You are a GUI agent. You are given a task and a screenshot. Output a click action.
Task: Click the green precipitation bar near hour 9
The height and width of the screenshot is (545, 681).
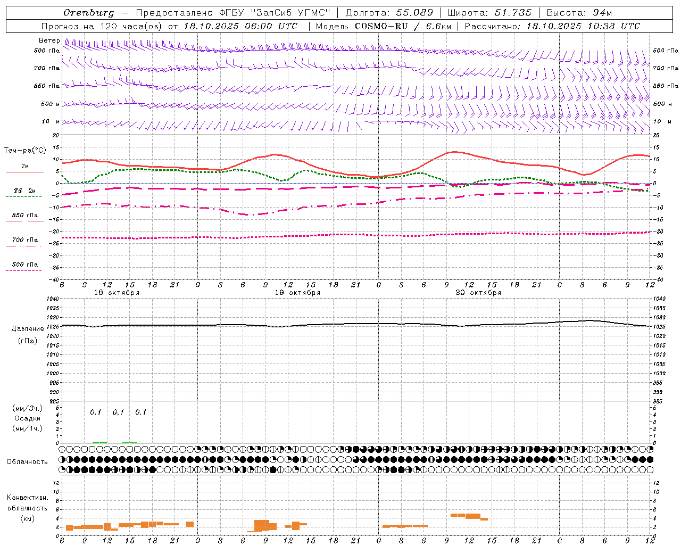click(99, 442)
